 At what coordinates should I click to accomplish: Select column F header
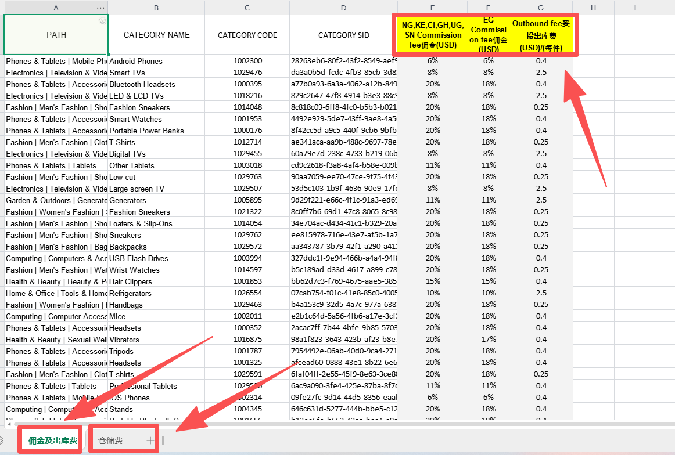(488, 8)
